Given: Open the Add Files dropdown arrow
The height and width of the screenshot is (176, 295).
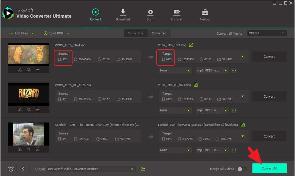Looking at the screenshot, I should (x=33, y=33).
